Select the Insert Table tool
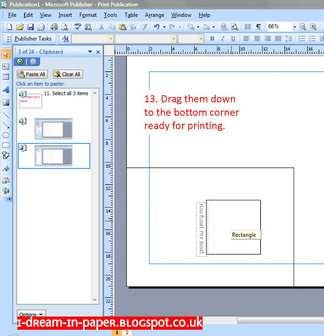The height and width of the screenshot is (336, 324). pos(6,77)
